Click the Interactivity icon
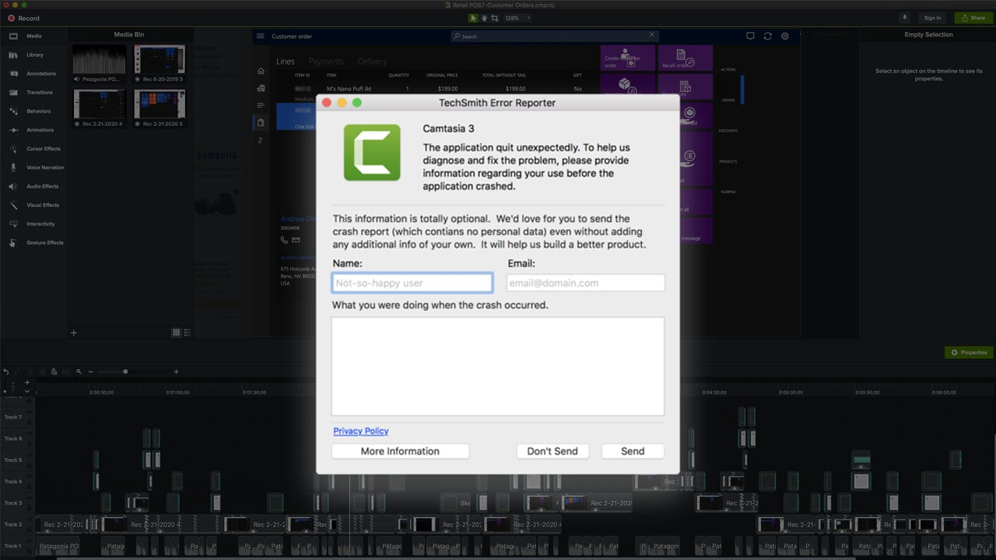 pos(12,224)
